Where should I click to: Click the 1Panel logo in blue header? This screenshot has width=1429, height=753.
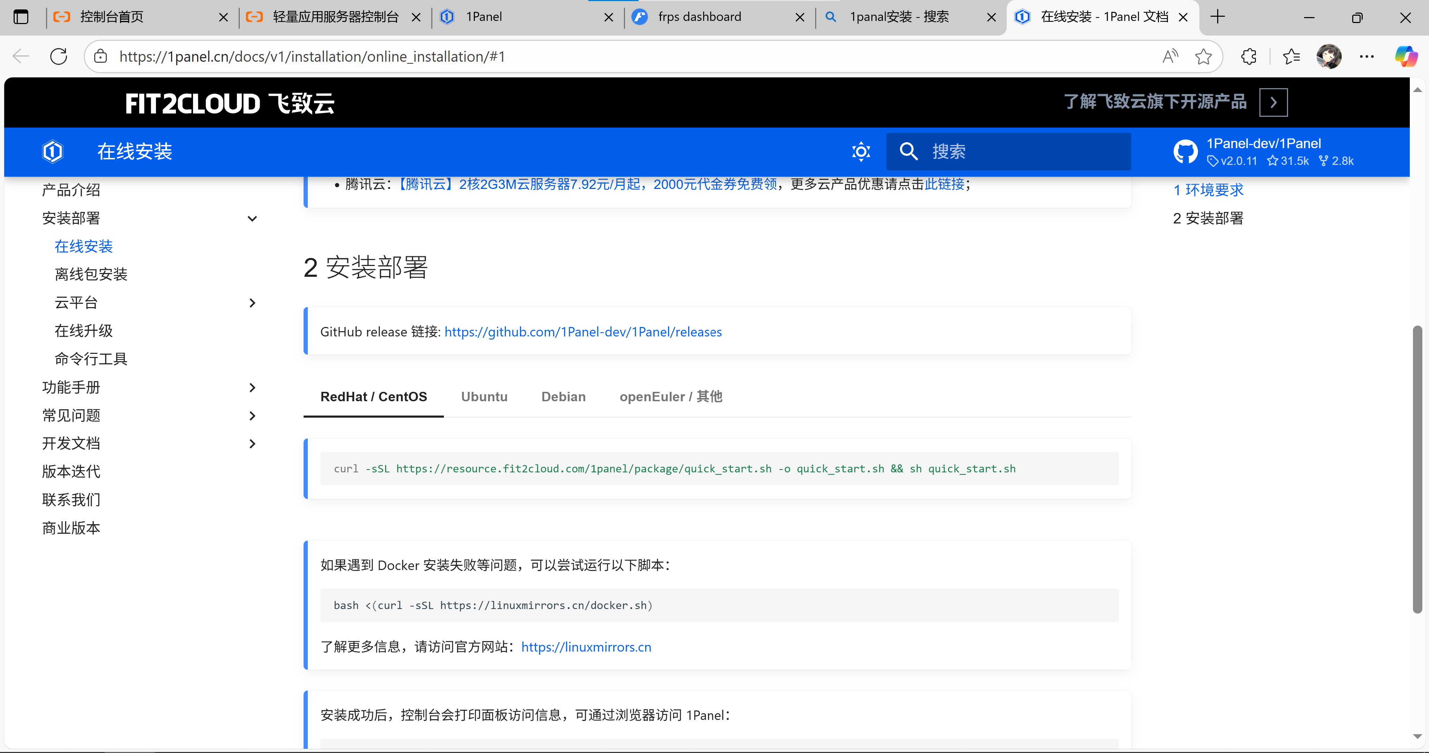pyautogui.click(x=53, y=151)
